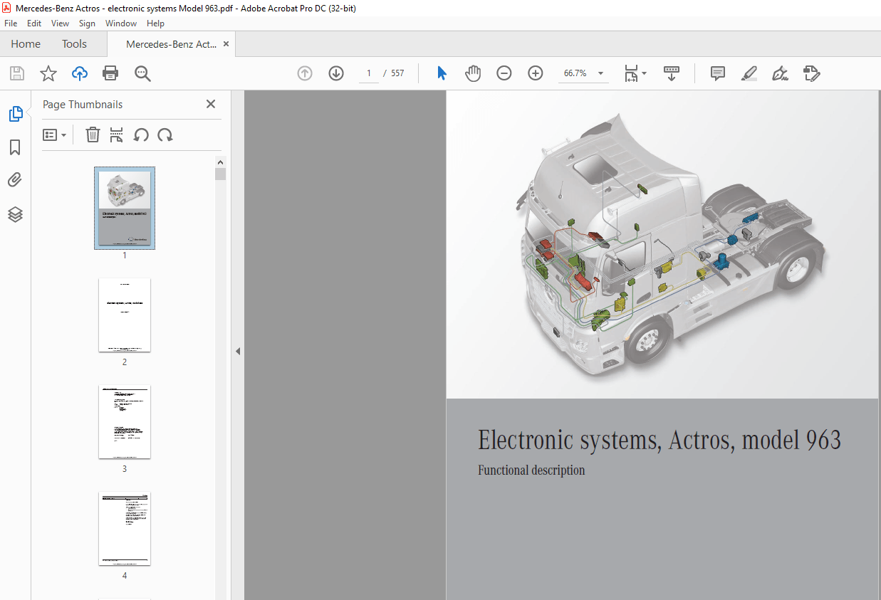Select the Highlight text tool
This screenshot has width=881, height=600.
coord(749,73)
